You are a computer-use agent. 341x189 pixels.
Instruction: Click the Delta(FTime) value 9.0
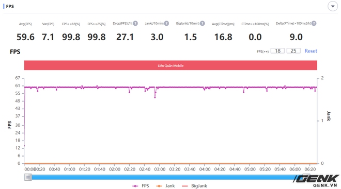(x=296, y=37)
